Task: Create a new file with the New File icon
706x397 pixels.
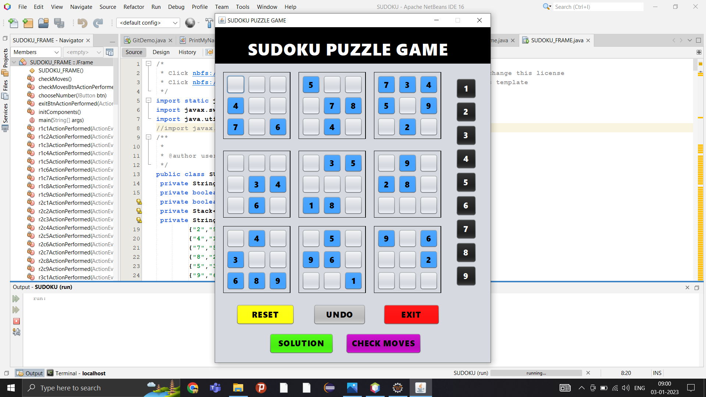Action: [x=13, y=23]
